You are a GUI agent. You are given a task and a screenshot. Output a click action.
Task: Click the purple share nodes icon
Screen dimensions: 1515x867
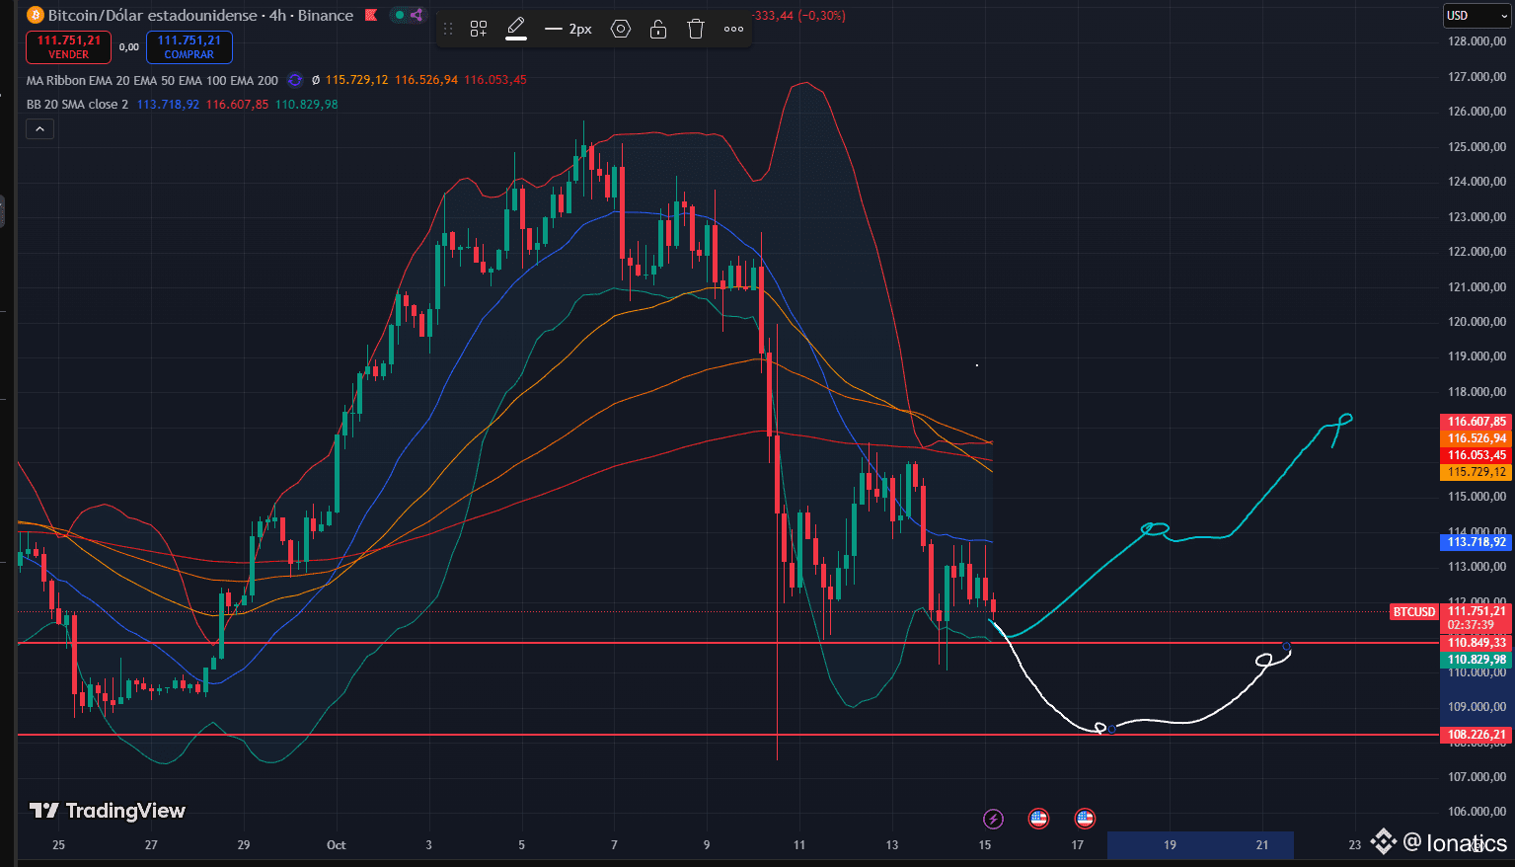coord(416,16)
